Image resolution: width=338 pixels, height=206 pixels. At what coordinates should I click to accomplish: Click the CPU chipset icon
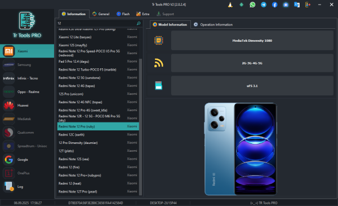tap(159, 41)
